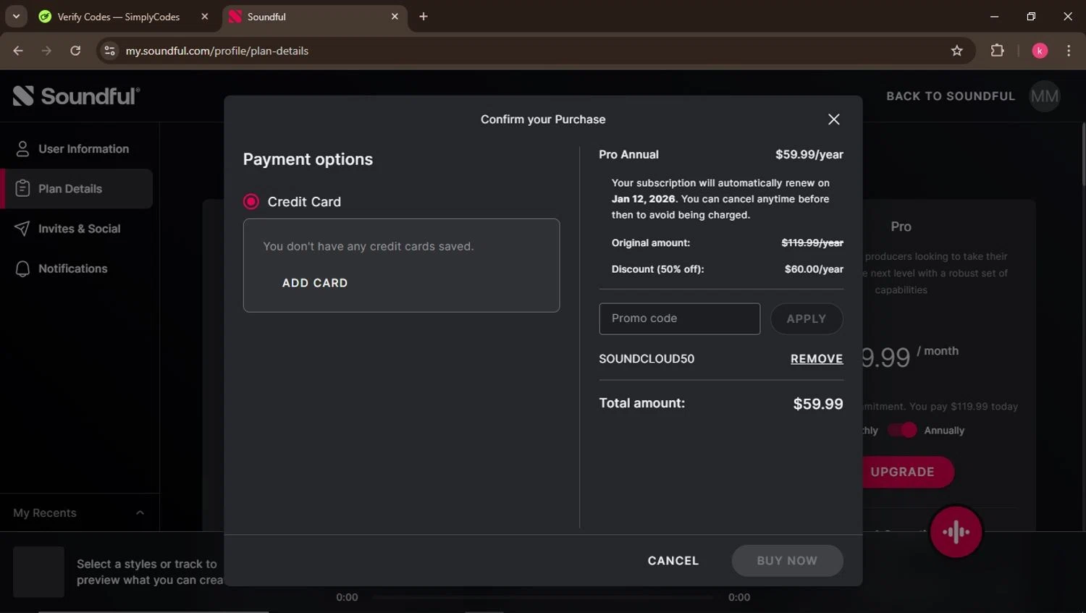The height and width of the screenshot is (613, 1086).
Task: Reload the current page
Action: coord(75,51)
